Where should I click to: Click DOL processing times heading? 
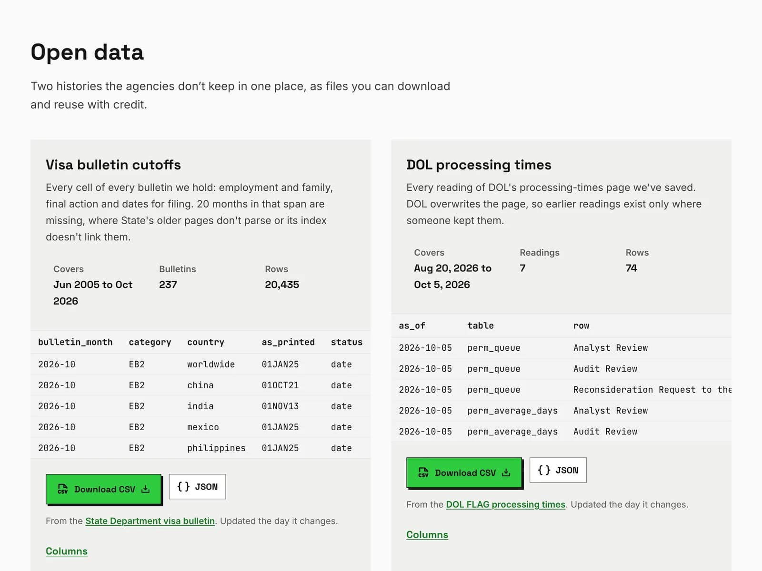(x=479, y=165)
